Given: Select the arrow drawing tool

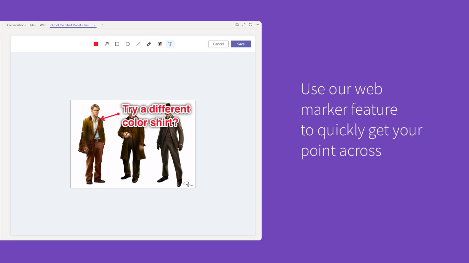Looking at the screenshot, I should coord(106,44).
